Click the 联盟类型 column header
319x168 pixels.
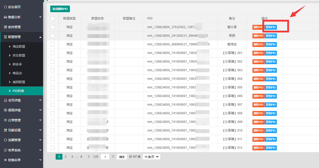tap(70, 18)
